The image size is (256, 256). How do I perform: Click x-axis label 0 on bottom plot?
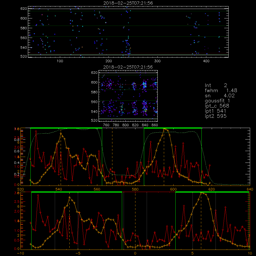click(x=135, y=253)
